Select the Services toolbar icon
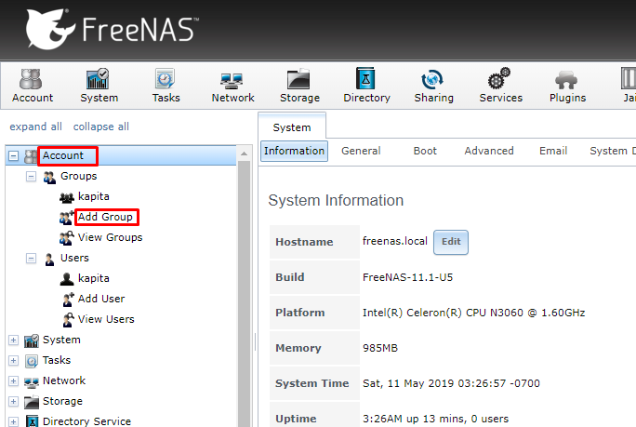The height and width of the screenshot is (427, 636). (x=500, y=86)
